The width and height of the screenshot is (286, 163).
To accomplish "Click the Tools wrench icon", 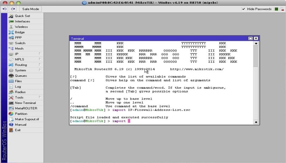I will (x=11, y=97).
